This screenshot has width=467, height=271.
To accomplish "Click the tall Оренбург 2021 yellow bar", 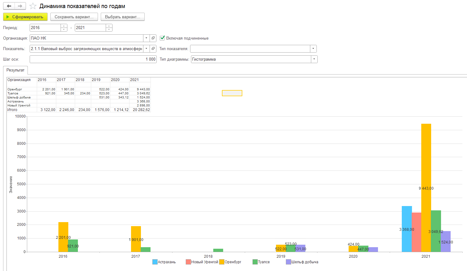I will 426,155.
